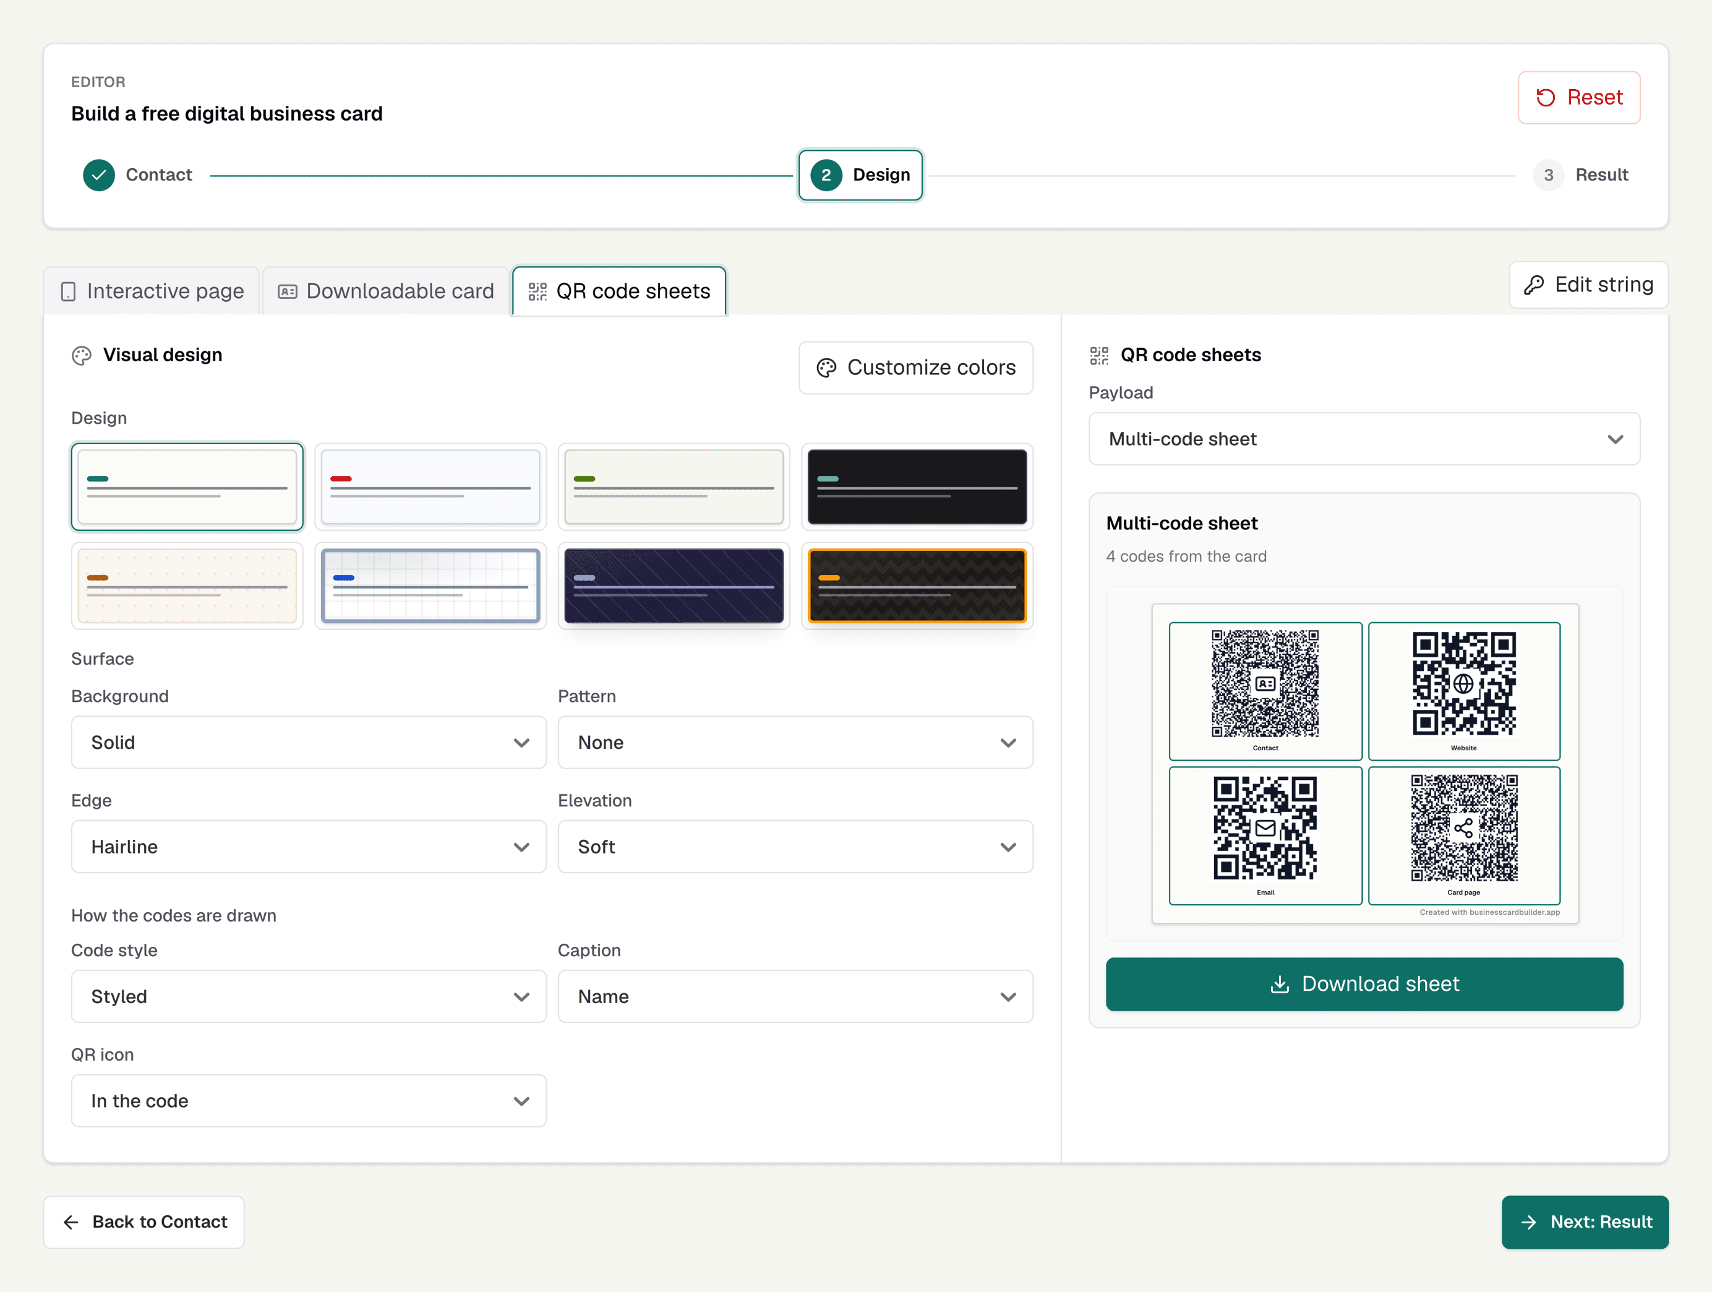Go to the Contact step
Screen dimensions: 1712x1292
point(138,176)
